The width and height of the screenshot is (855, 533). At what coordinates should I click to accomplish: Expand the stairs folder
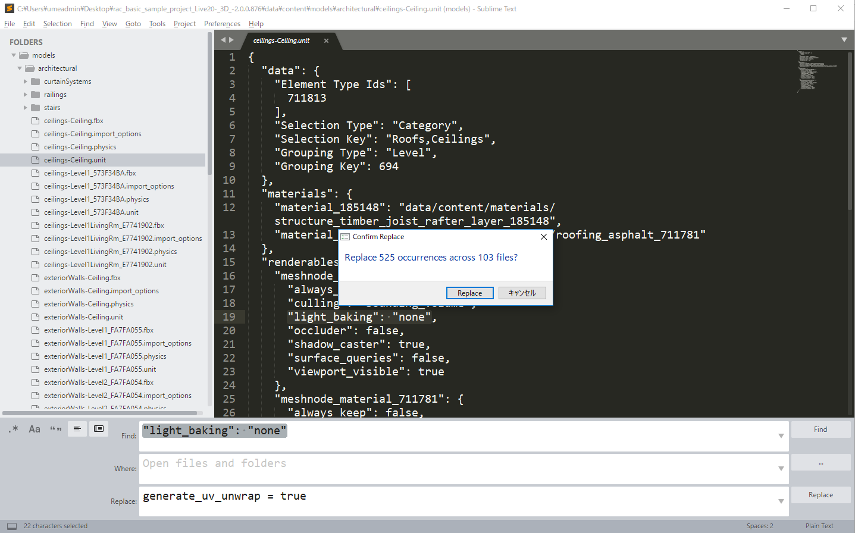pos(26,108)
